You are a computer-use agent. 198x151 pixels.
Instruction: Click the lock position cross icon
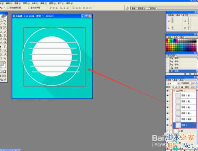click(179, 87)
